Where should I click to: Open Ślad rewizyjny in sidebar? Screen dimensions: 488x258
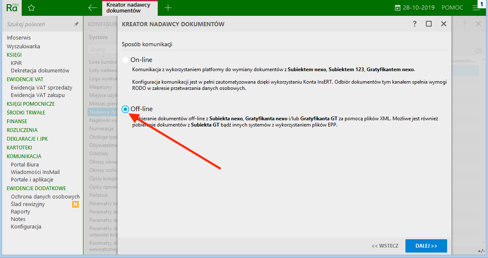(x=28, y=204)
